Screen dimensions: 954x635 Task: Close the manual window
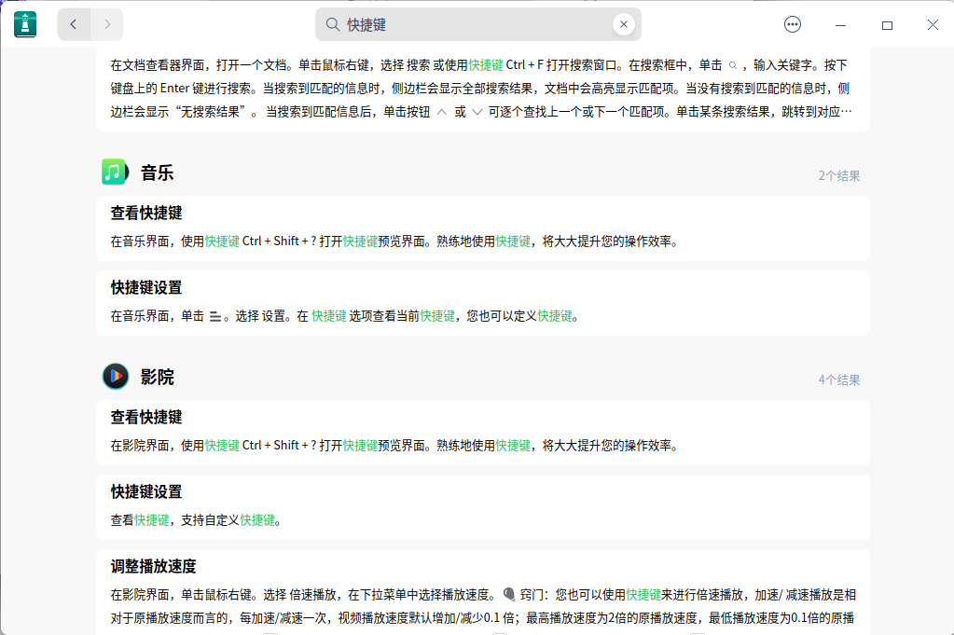(933, 25)
